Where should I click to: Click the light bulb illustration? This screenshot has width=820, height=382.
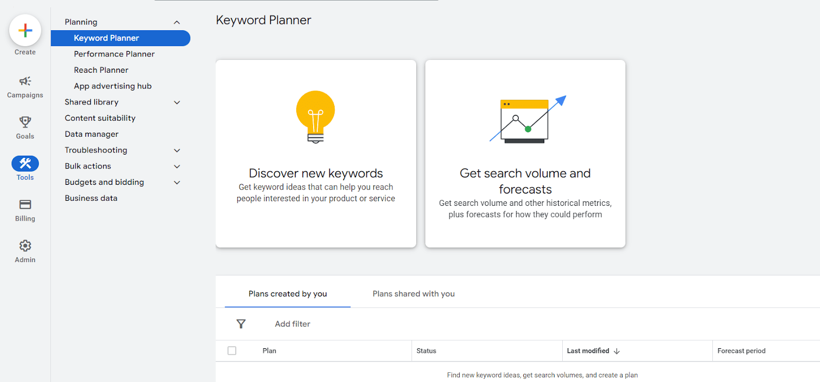(316, 117)
